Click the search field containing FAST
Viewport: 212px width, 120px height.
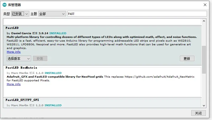[137, 14]
